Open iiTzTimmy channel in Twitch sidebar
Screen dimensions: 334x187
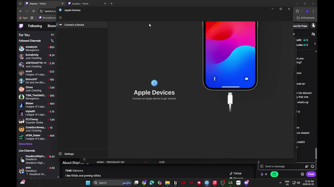pos(37,121)
